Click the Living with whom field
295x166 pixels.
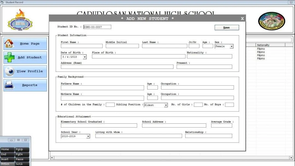[x=139, y=136]
